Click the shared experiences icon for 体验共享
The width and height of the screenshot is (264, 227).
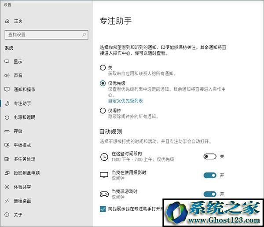(7, 187)
